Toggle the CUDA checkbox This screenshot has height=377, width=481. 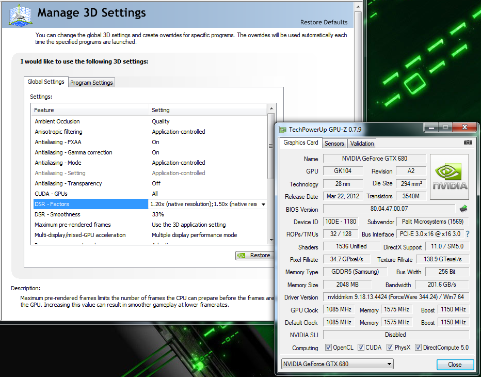click(361, 348)
